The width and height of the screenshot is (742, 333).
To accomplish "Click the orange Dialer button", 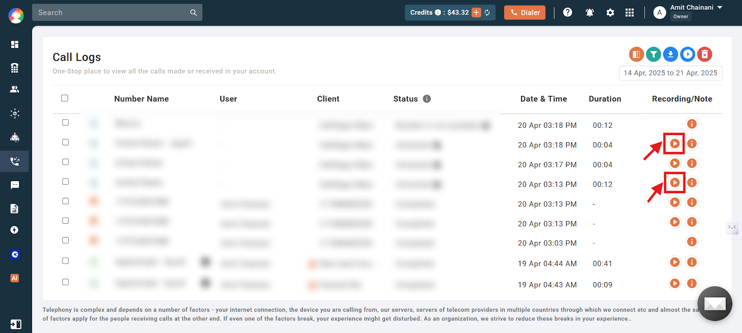I will pos(525,13).
